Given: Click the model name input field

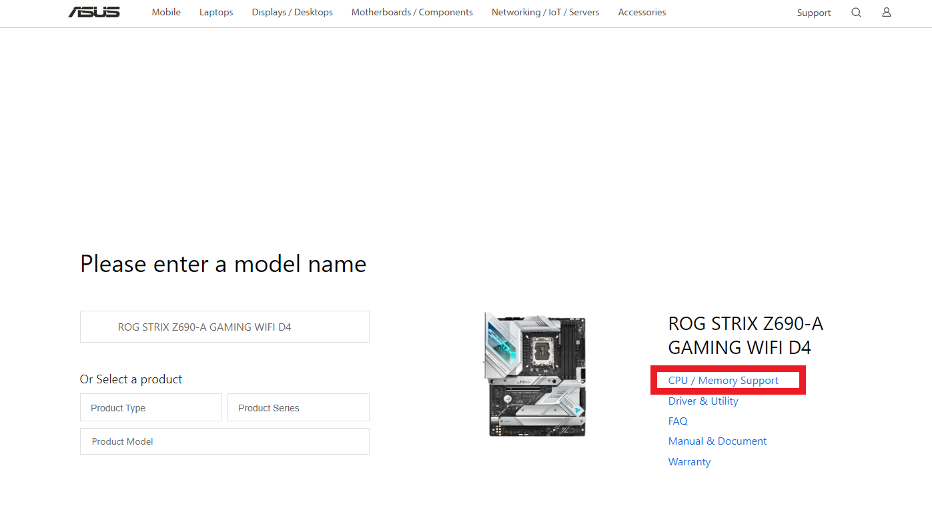Looking at the screenshot, I should (x=225, y=327).
